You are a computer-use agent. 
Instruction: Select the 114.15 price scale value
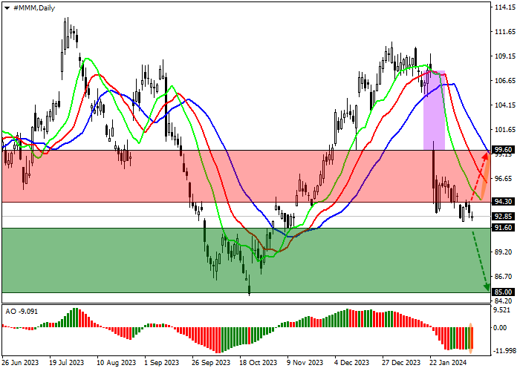click(x=505, y=7)
